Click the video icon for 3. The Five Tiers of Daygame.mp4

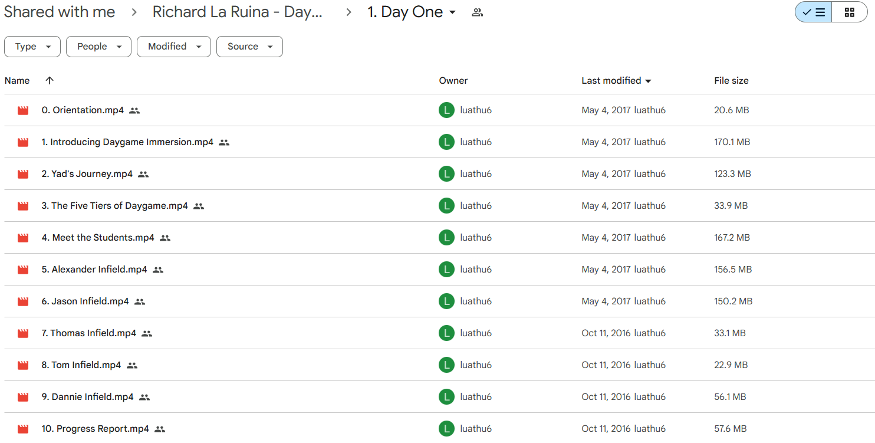[x=23, y=206]
